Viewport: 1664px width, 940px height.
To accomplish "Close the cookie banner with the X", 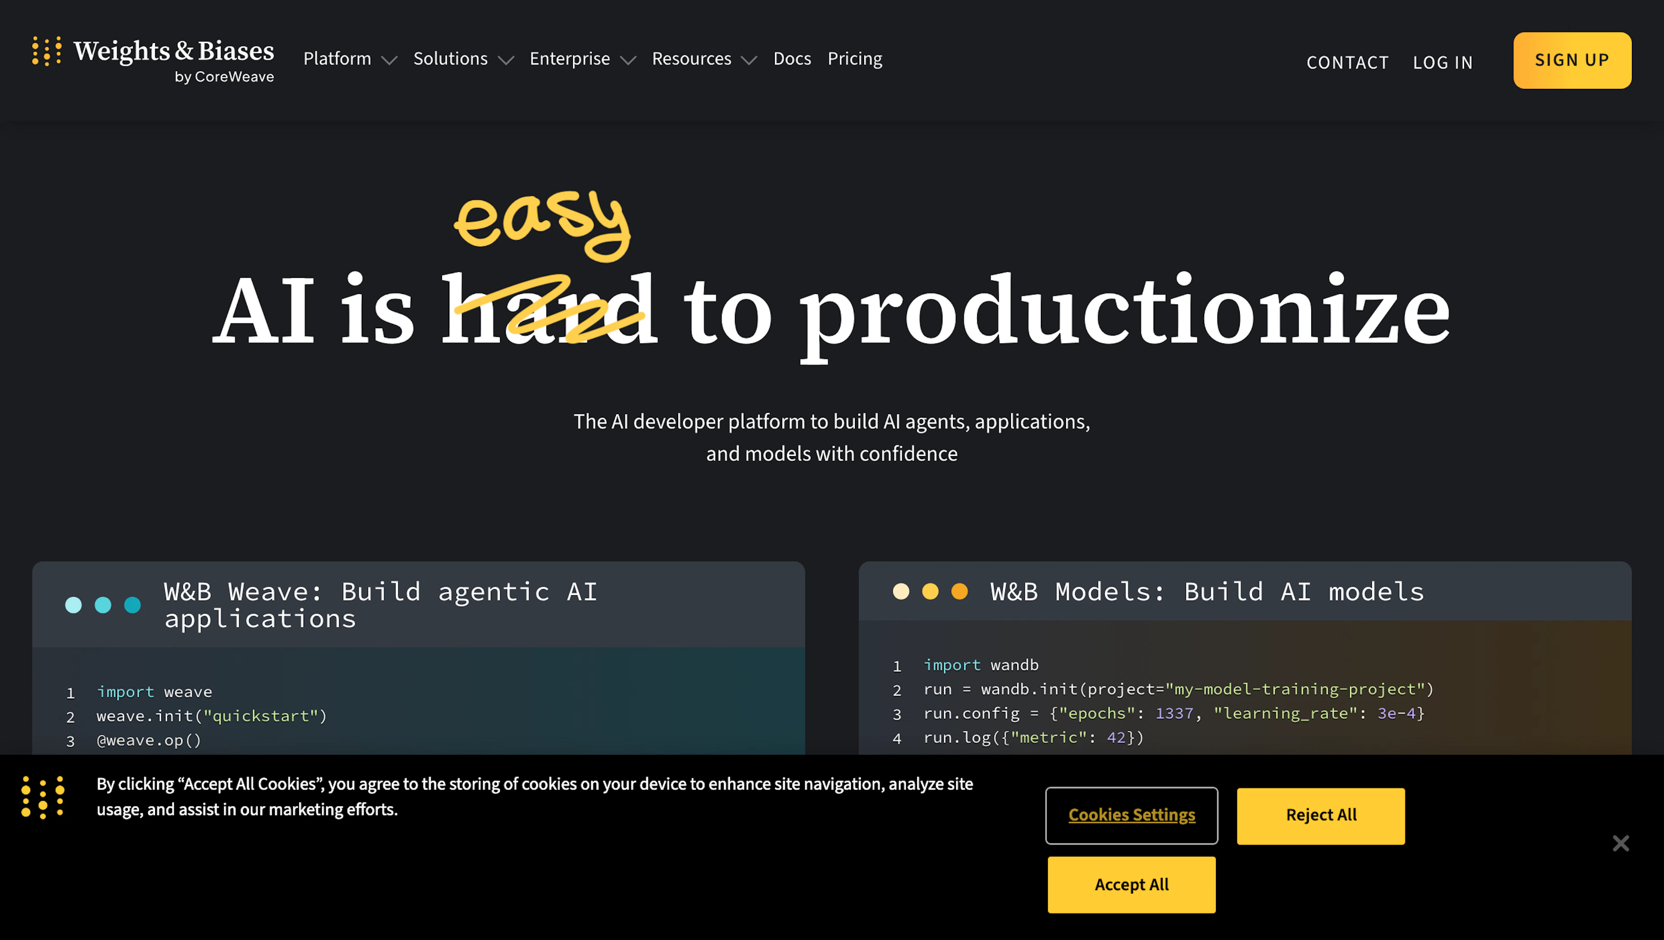I will (1620, 843).
